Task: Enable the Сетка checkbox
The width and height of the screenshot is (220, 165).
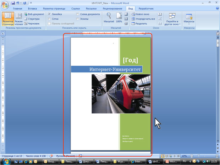Action: point(49,19)
